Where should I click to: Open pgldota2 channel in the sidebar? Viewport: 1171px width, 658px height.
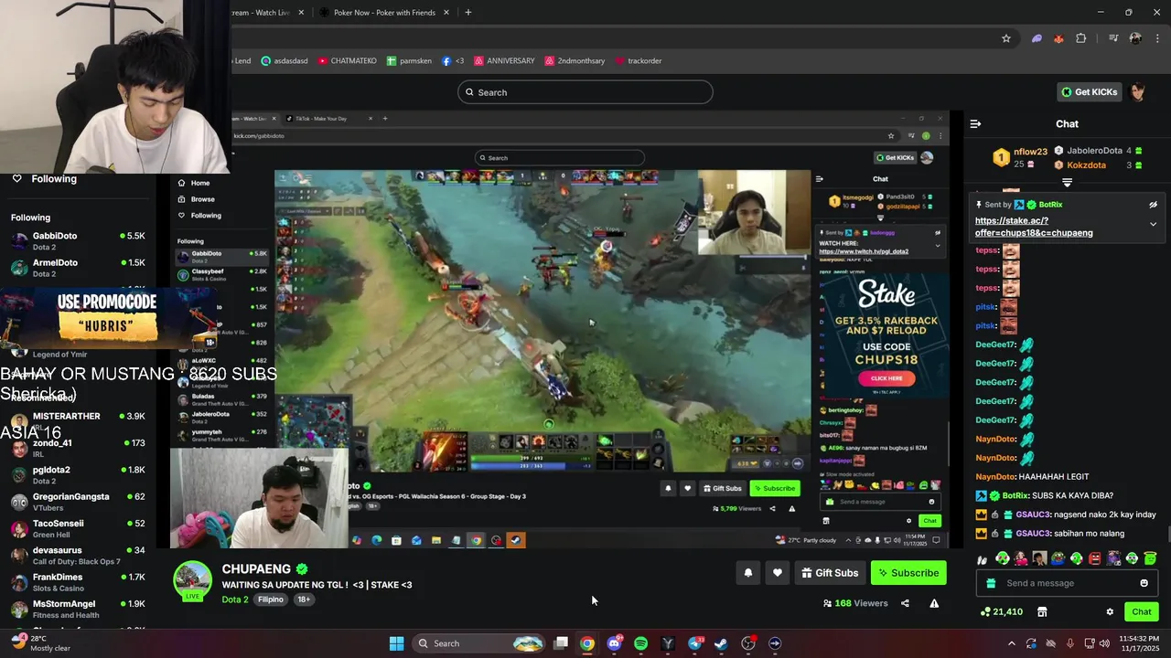(78, 475)
